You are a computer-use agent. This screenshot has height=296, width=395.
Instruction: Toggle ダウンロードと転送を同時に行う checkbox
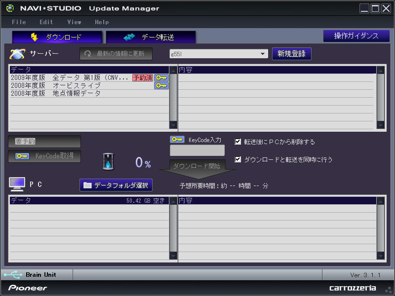(238, 159)
